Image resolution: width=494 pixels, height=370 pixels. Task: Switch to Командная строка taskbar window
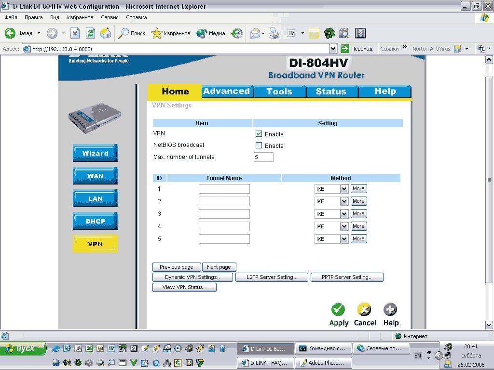point(324,348)
